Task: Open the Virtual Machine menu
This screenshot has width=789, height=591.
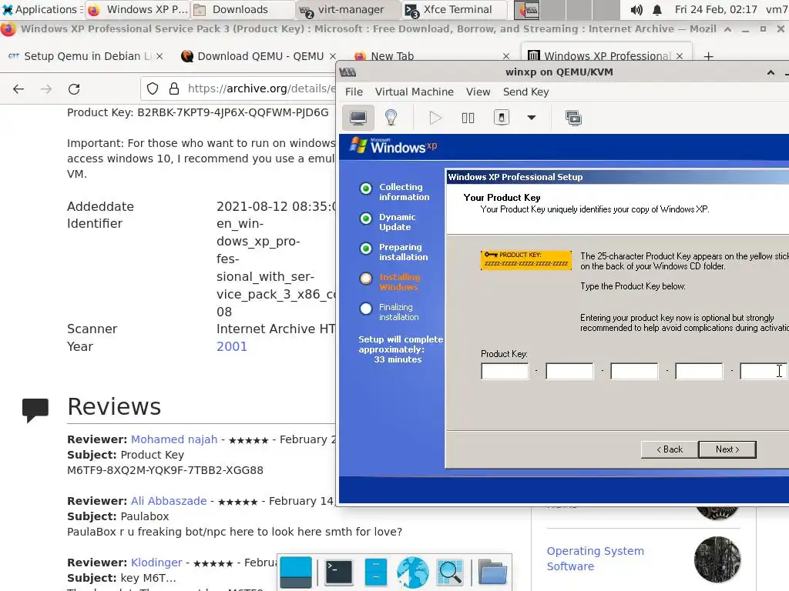Action: coord(414,92)
